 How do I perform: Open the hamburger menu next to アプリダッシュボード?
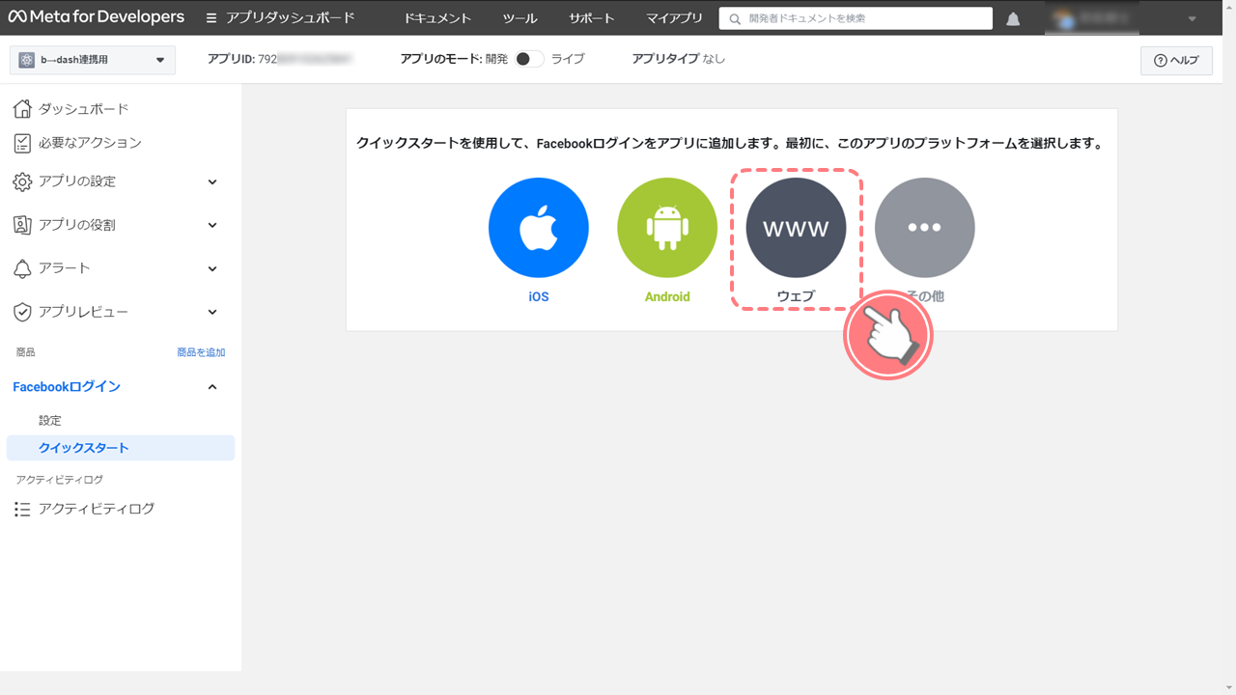tap(211, 18)
